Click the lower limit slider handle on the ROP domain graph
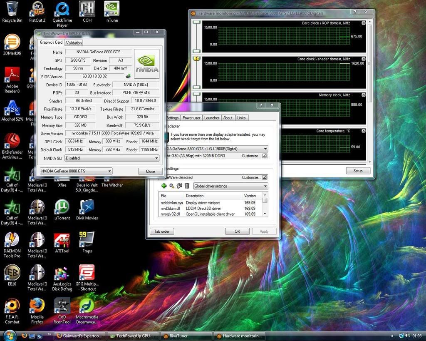Viewport: 426px width, 341px height. [x=196, y=51]
